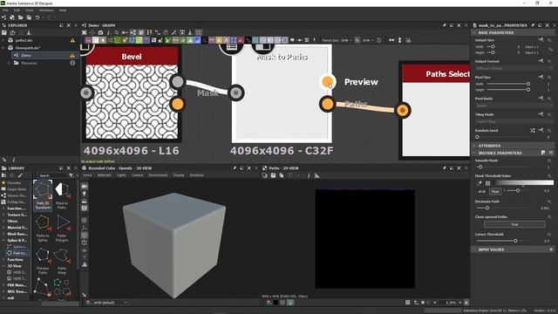This screenshot has width=558, height=314.
Task: Collapse the Base Parameters section
Action: [x=474, y=32]
